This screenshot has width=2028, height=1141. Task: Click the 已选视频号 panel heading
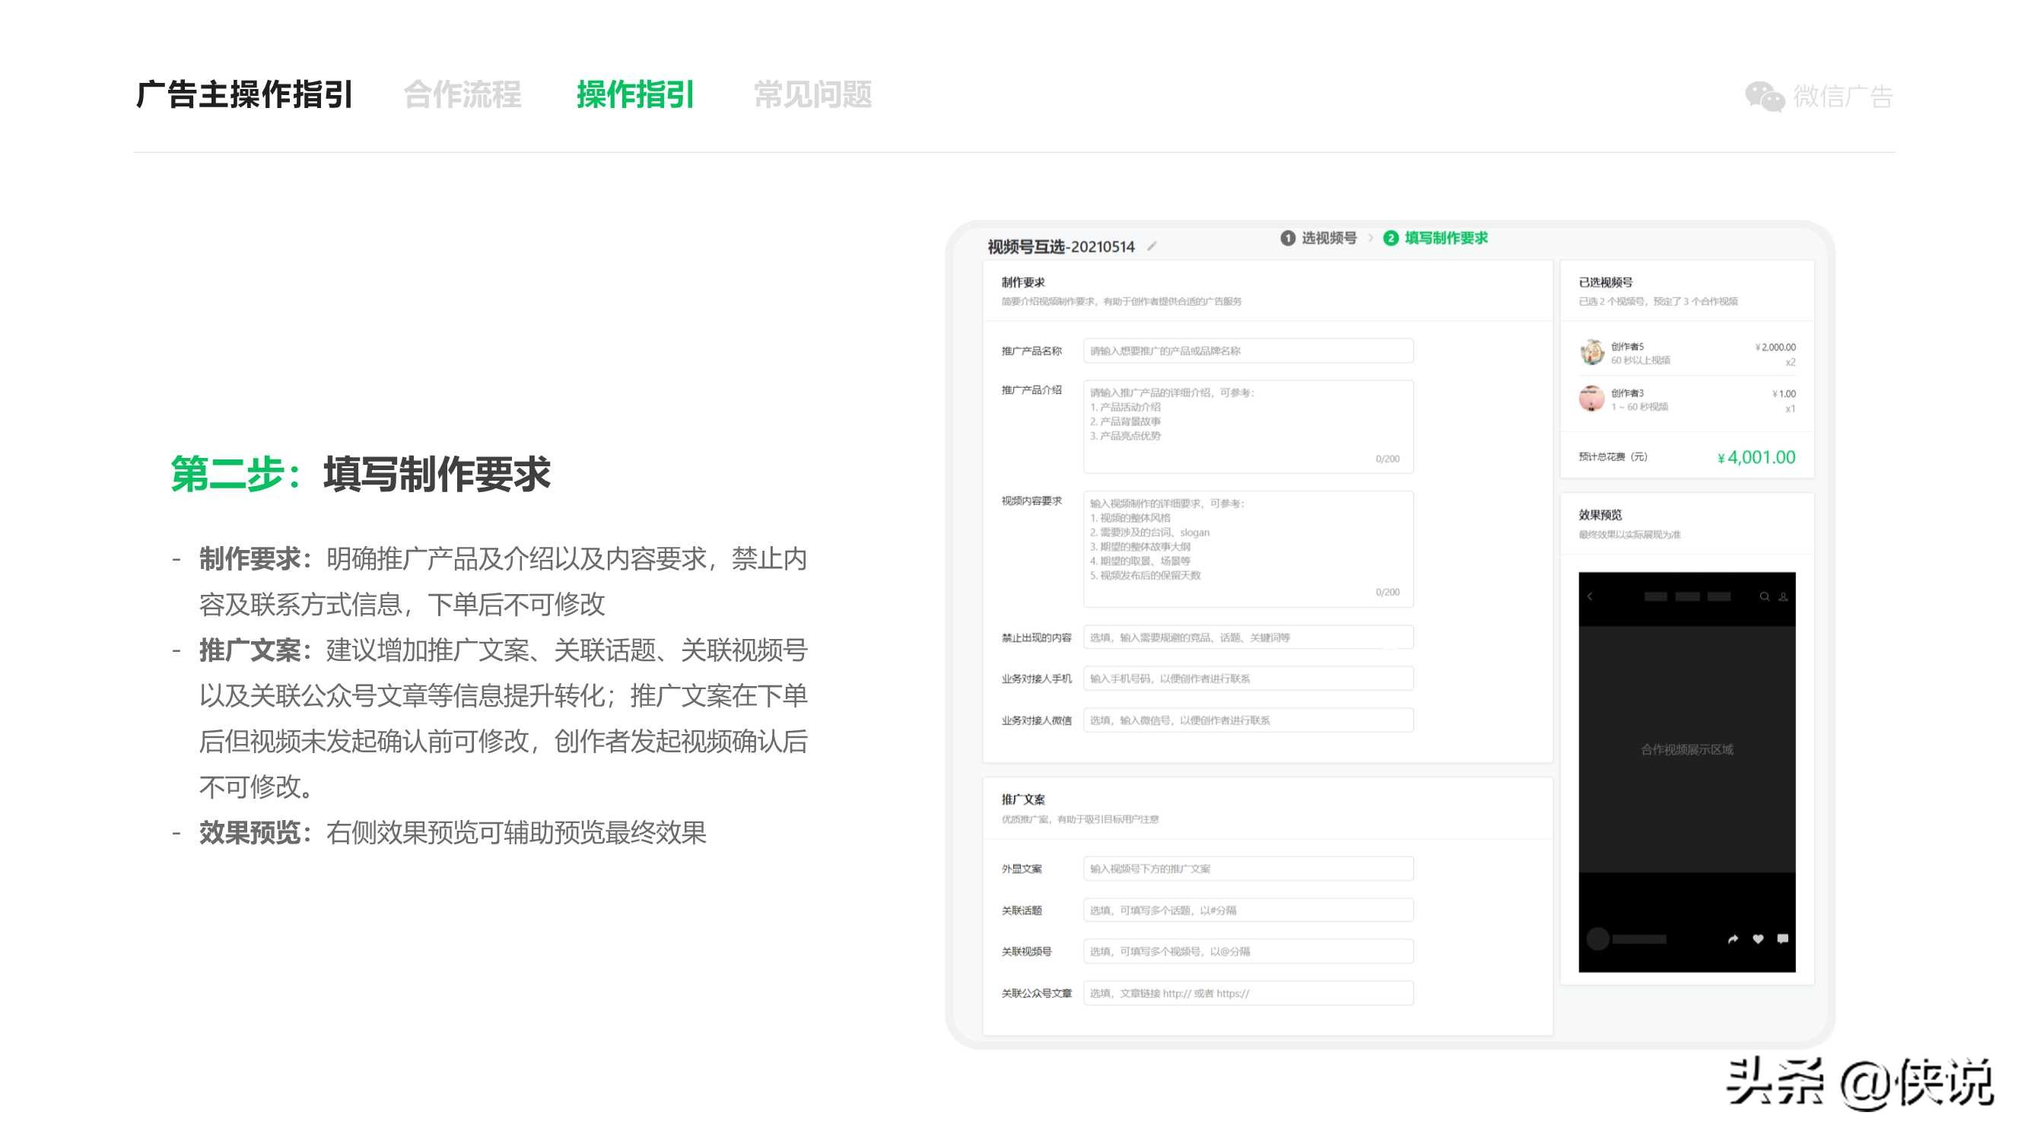coord(1605,282)
